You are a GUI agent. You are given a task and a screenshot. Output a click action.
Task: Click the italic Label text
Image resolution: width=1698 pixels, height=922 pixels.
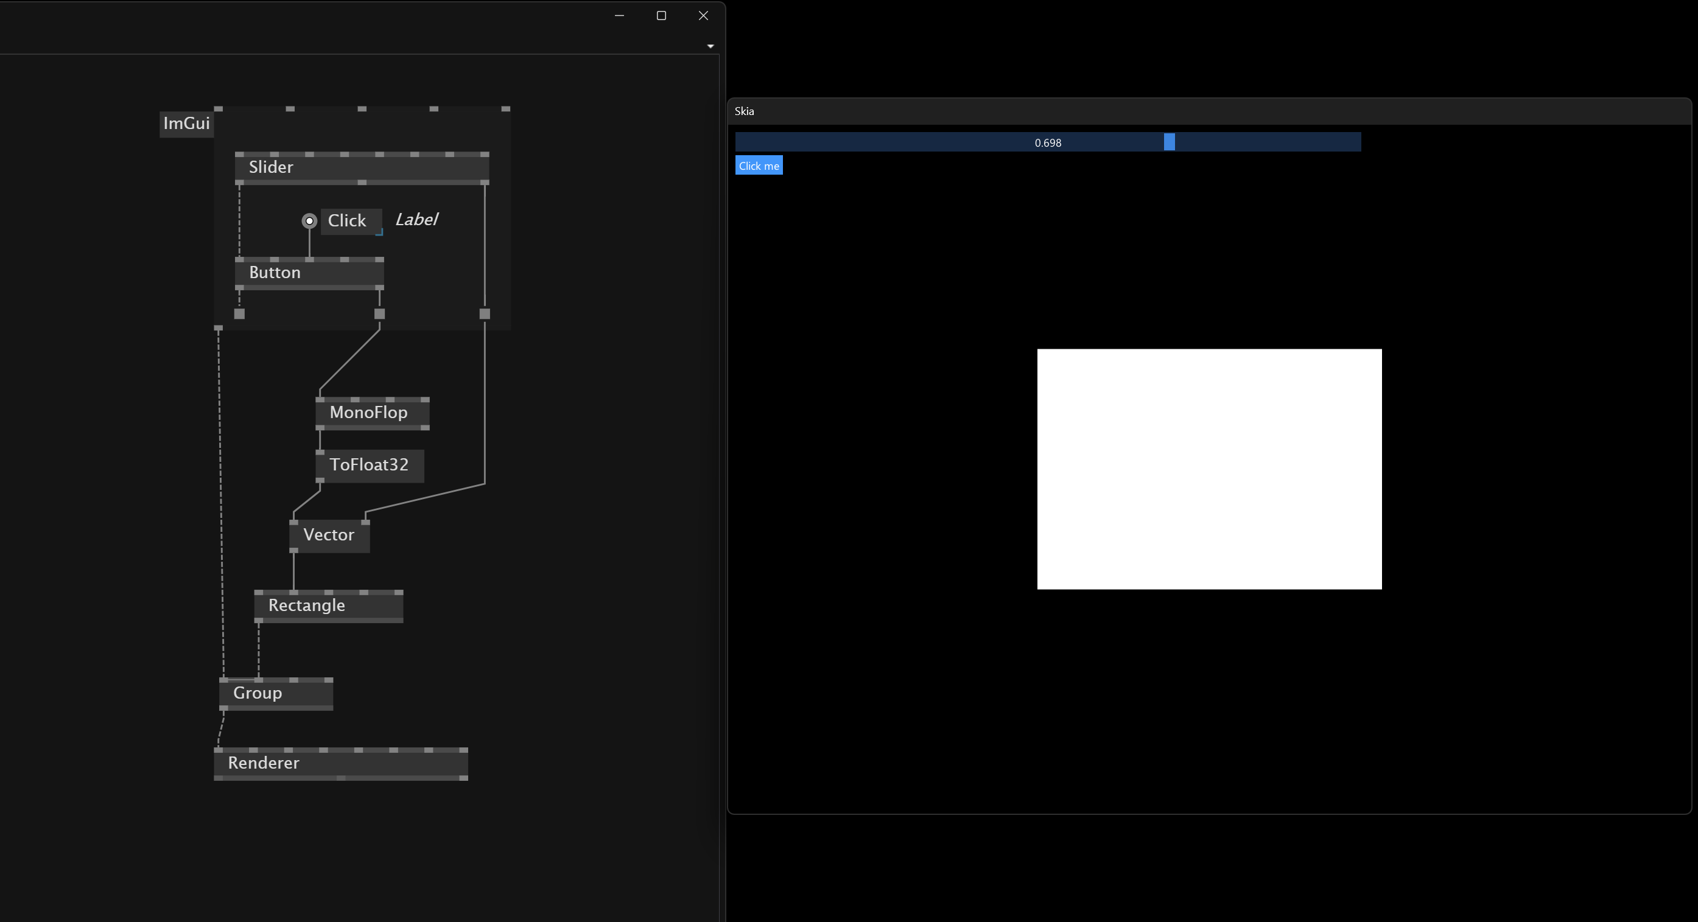[x=416, y=220]
